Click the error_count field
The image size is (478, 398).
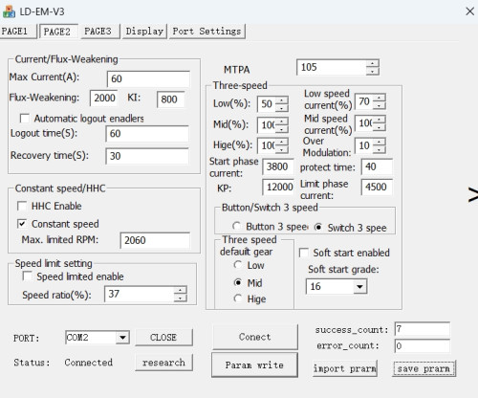[x=423, y=345]
